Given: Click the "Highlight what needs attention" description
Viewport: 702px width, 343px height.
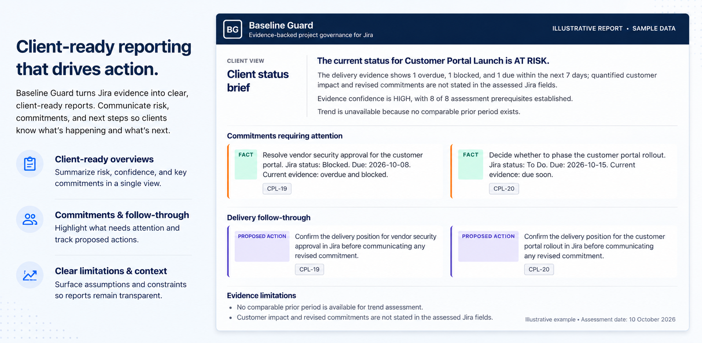Looking at the screenshot, I should 117,234.
